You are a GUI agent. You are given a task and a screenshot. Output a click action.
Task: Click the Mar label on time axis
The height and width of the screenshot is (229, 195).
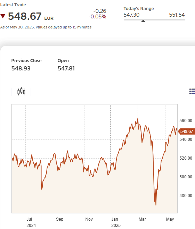pyautogui.click(x=142, y=219)
